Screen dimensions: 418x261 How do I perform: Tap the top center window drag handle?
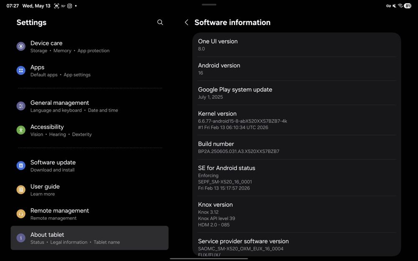(209, 5)
